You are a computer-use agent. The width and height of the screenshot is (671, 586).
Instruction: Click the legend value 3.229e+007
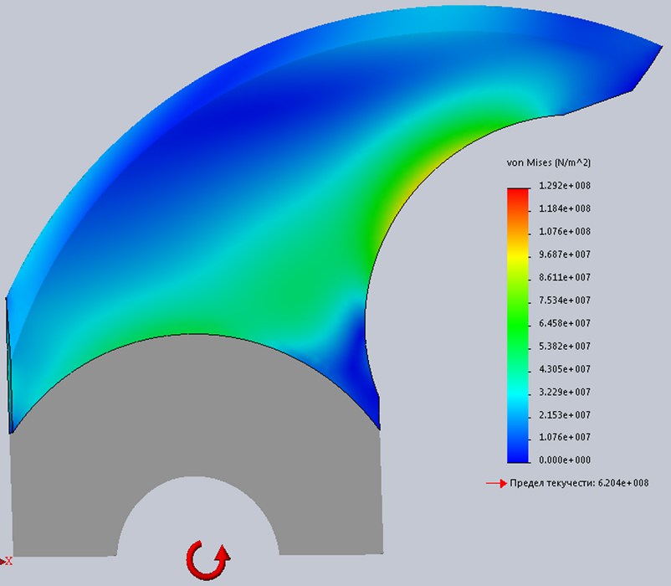[x=565, y=392]
